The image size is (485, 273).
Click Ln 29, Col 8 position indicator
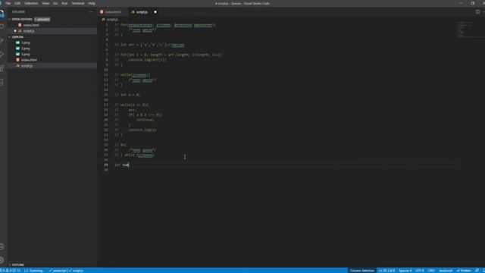(x=386, y=271)
